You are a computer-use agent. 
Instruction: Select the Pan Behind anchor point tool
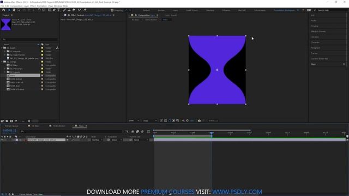pos(44,10)
